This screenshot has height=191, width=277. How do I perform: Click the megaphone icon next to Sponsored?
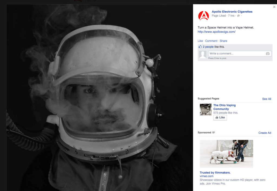214,132
